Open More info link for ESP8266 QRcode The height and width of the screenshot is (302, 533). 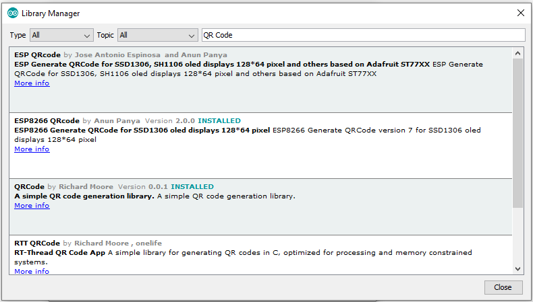coord(32,149)
